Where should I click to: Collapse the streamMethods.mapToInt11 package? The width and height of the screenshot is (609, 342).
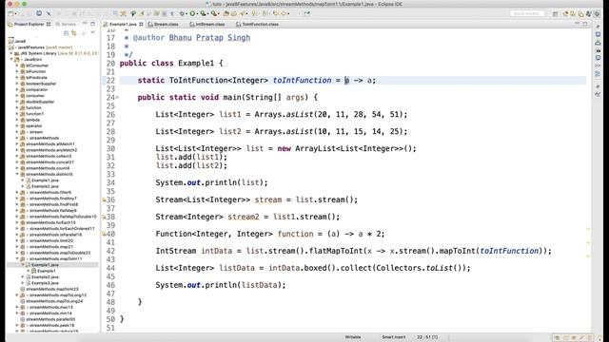click(17, 258)
